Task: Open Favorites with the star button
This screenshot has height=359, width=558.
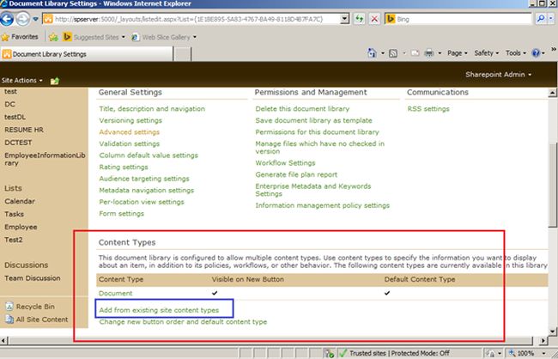Action: coord(20,37)
